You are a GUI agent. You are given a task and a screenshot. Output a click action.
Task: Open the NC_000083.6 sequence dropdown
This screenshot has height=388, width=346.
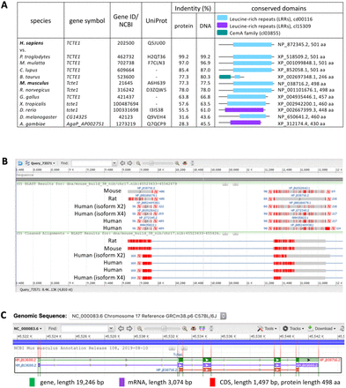[28, 328]
